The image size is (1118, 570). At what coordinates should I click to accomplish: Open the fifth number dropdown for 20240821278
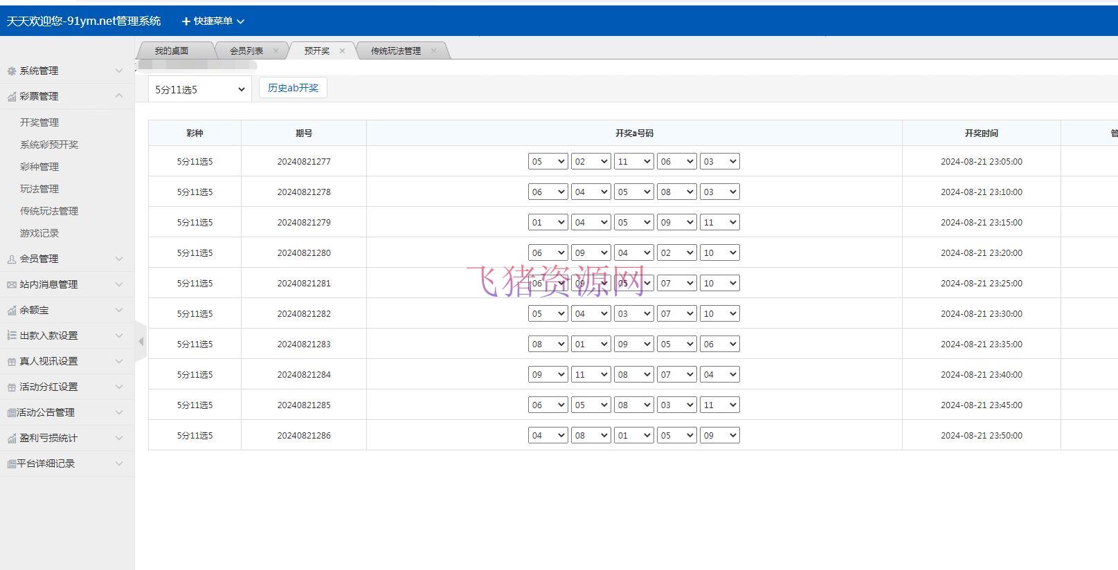719,192
